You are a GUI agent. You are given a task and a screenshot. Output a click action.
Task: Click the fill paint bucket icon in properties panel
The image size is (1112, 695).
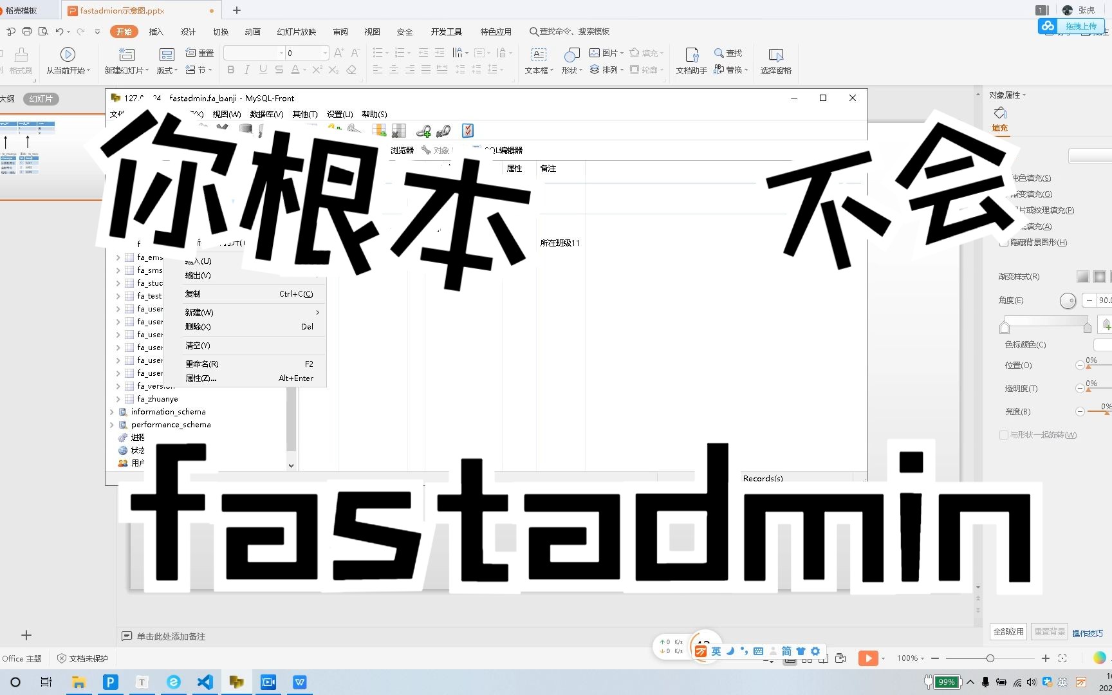point(1000,113)
